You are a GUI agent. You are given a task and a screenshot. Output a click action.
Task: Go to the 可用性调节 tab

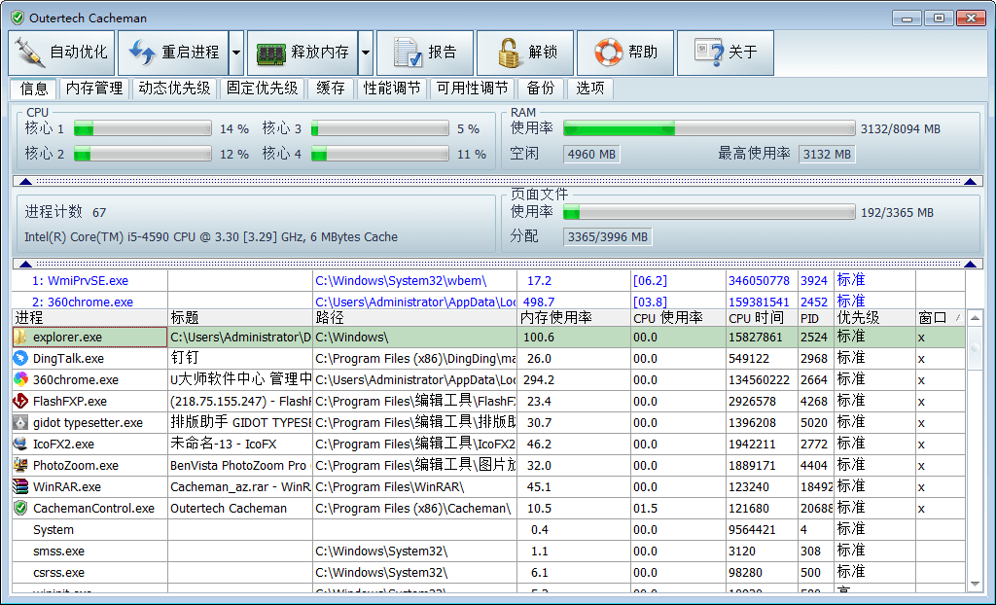tap(472, 89)
